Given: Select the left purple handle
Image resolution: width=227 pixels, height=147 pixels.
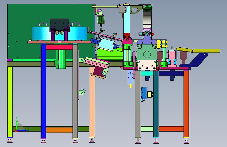Looking at the screenshot, I should 43,24.
